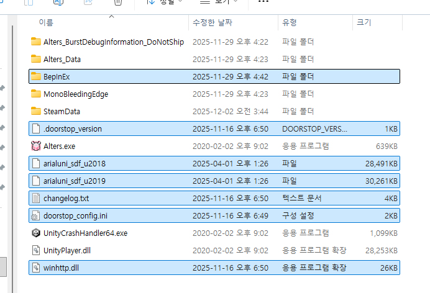Sort by the 유형 column header
430x293 pixels.
pos(290,22)
